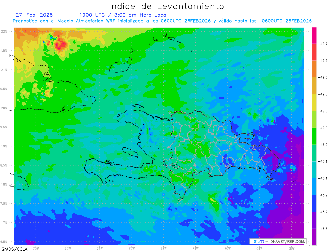The height and width of the screenshot is (252, 327).
Task: Click the '75W' longitude label
Action: point(68,248)
